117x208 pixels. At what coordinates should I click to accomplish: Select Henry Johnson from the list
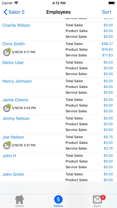(x=17, y=81)
